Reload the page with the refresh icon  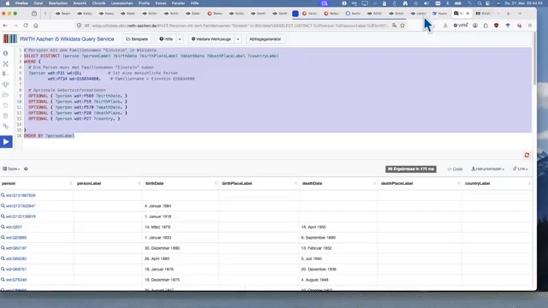click(26, 26)
